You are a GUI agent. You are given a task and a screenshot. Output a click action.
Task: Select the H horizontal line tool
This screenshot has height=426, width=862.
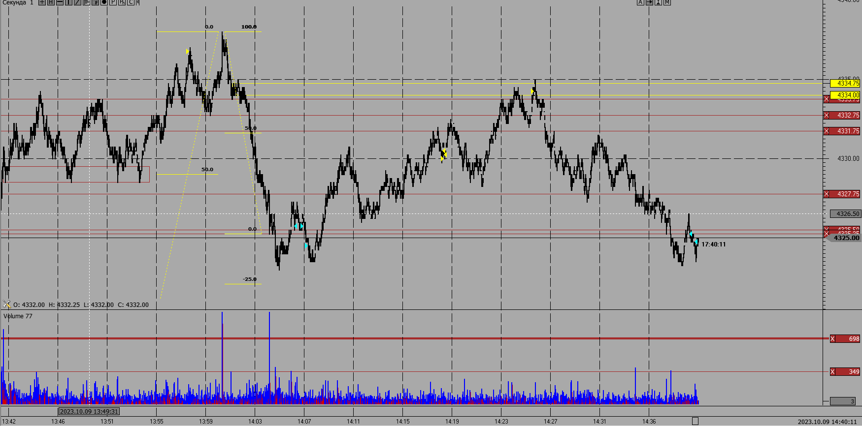(51, 2)
